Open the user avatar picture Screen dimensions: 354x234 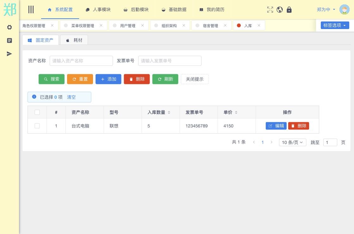[344, 9]
